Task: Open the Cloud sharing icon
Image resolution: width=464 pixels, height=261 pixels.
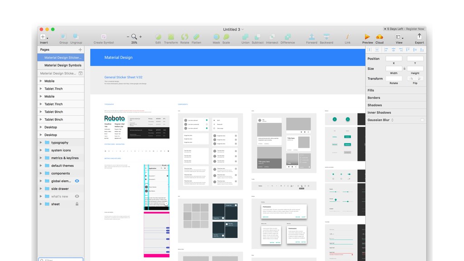Action: tap(379, 37)
